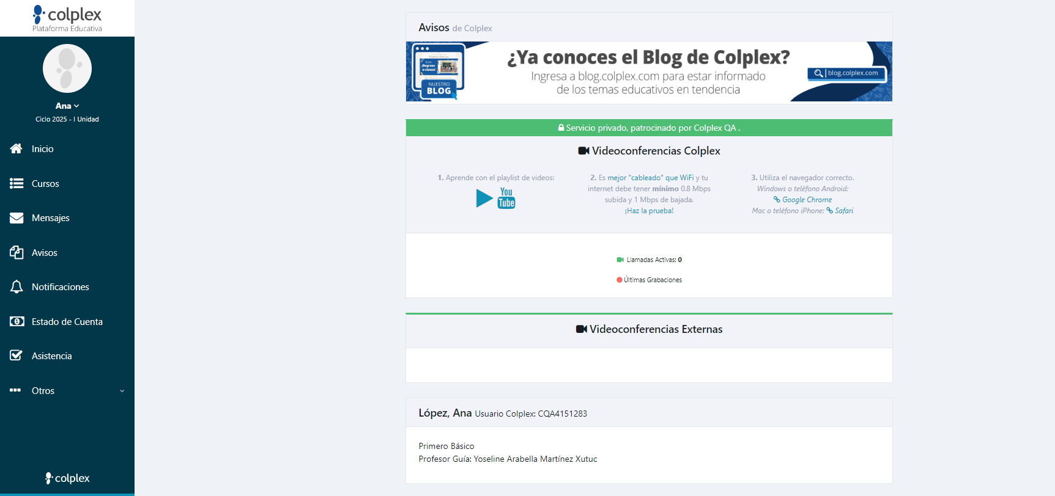This screenshot has height=496, width=1055.
Task: Click the bottom colplex footer logo
Action: tap(67, 478)
